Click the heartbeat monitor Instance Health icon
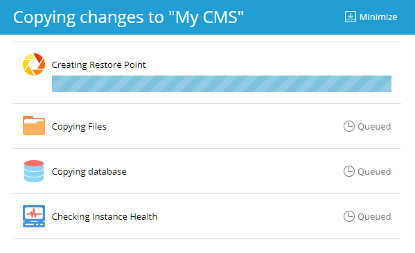This screenshot has height=253, width=415. point(34,216)
